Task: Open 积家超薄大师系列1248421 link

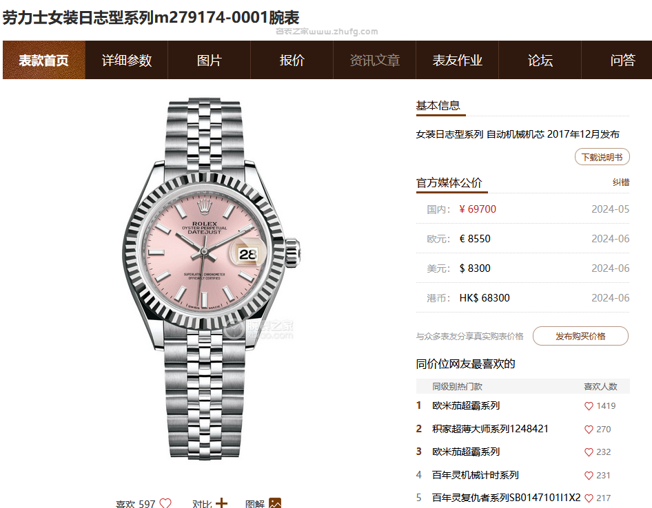Action: (x=490, y=429)
